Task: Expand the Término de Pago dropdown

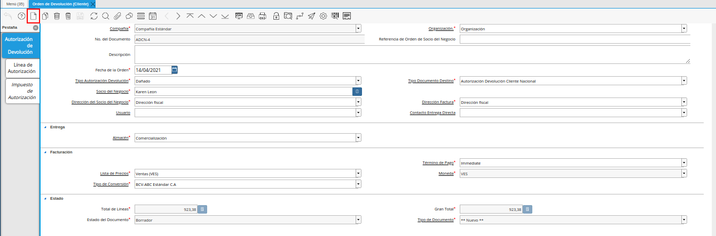Action: pyautogui.click(x=684, y=163)
